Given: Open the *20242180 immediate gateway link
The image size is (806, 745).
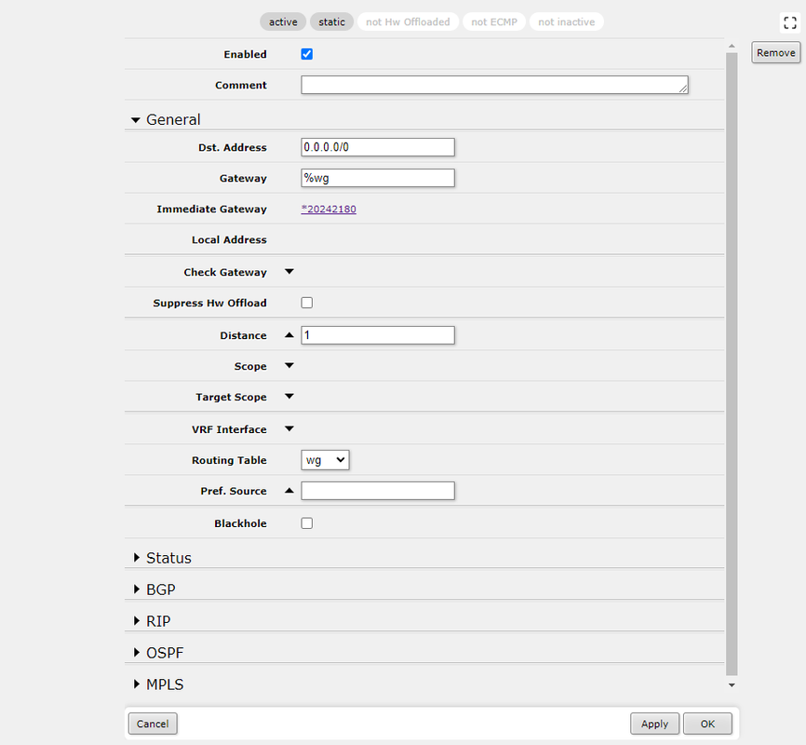Looking at the screenshot, I should (329, 209).
